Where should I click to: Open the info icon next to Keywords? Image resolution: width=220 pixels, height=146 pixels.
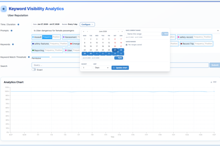(13, 44)
